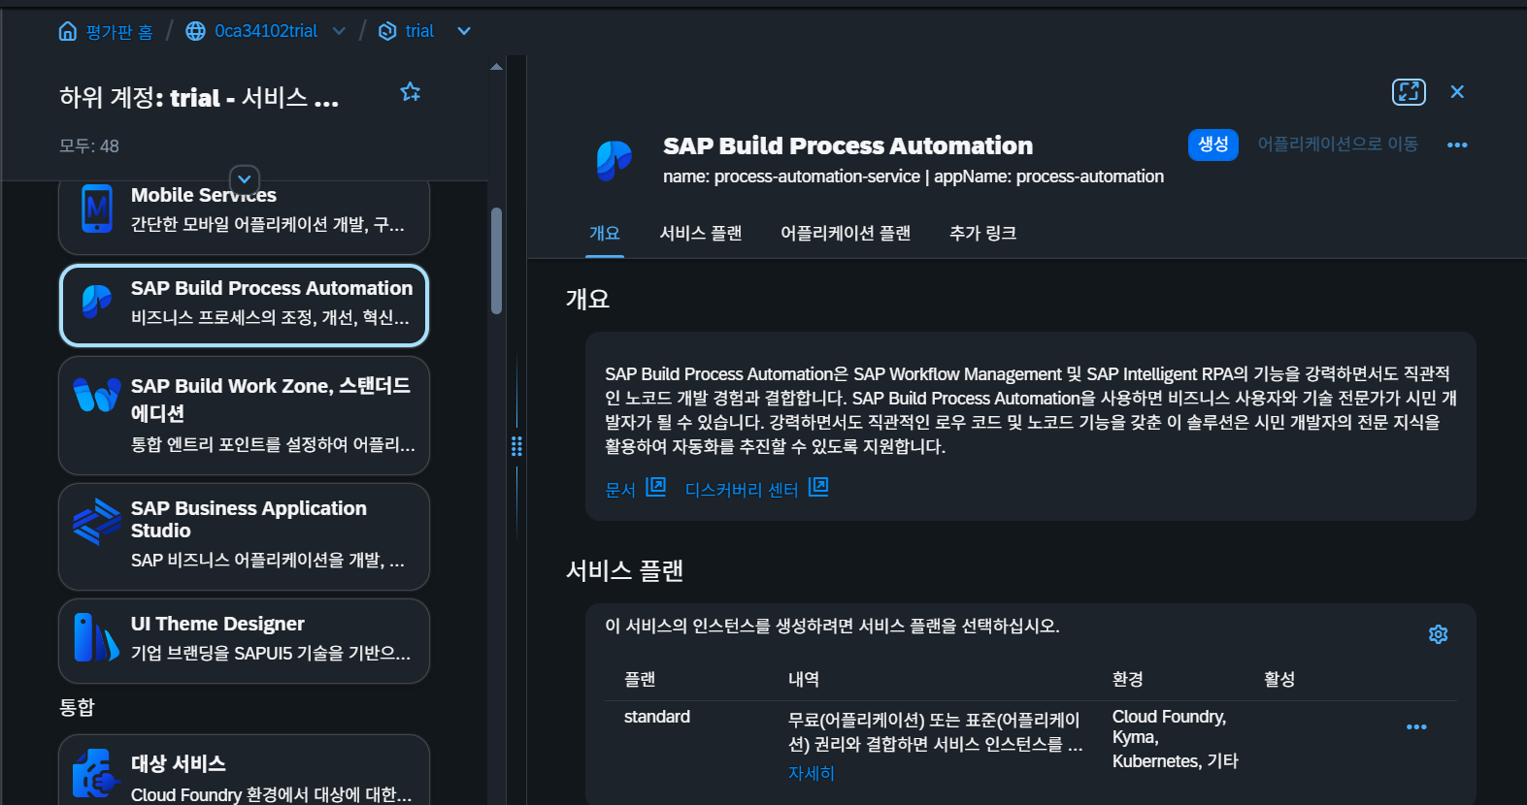
Task: Click the 내역 column header
Action: click(x=804, y=680)
